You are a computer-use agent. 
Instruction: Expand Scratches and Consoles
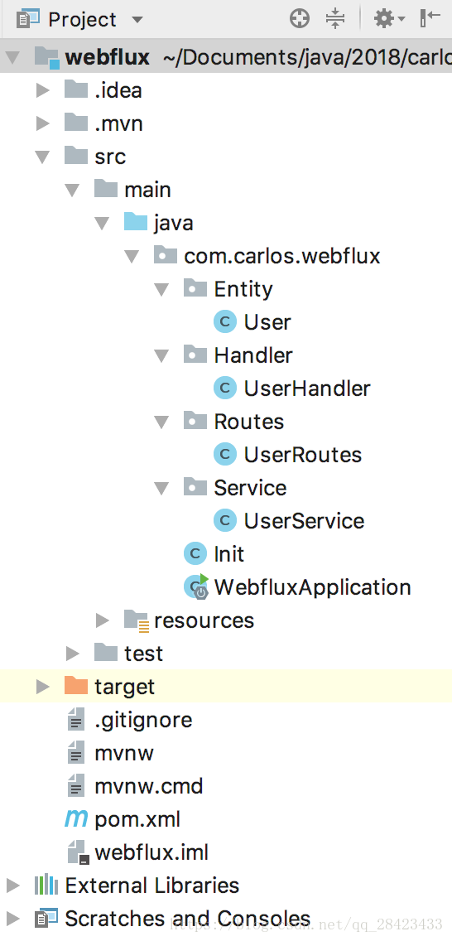pos(12,918)
